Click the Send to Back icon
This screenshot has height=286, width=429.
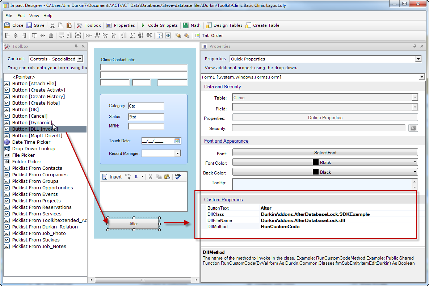(x=186, y=35)
